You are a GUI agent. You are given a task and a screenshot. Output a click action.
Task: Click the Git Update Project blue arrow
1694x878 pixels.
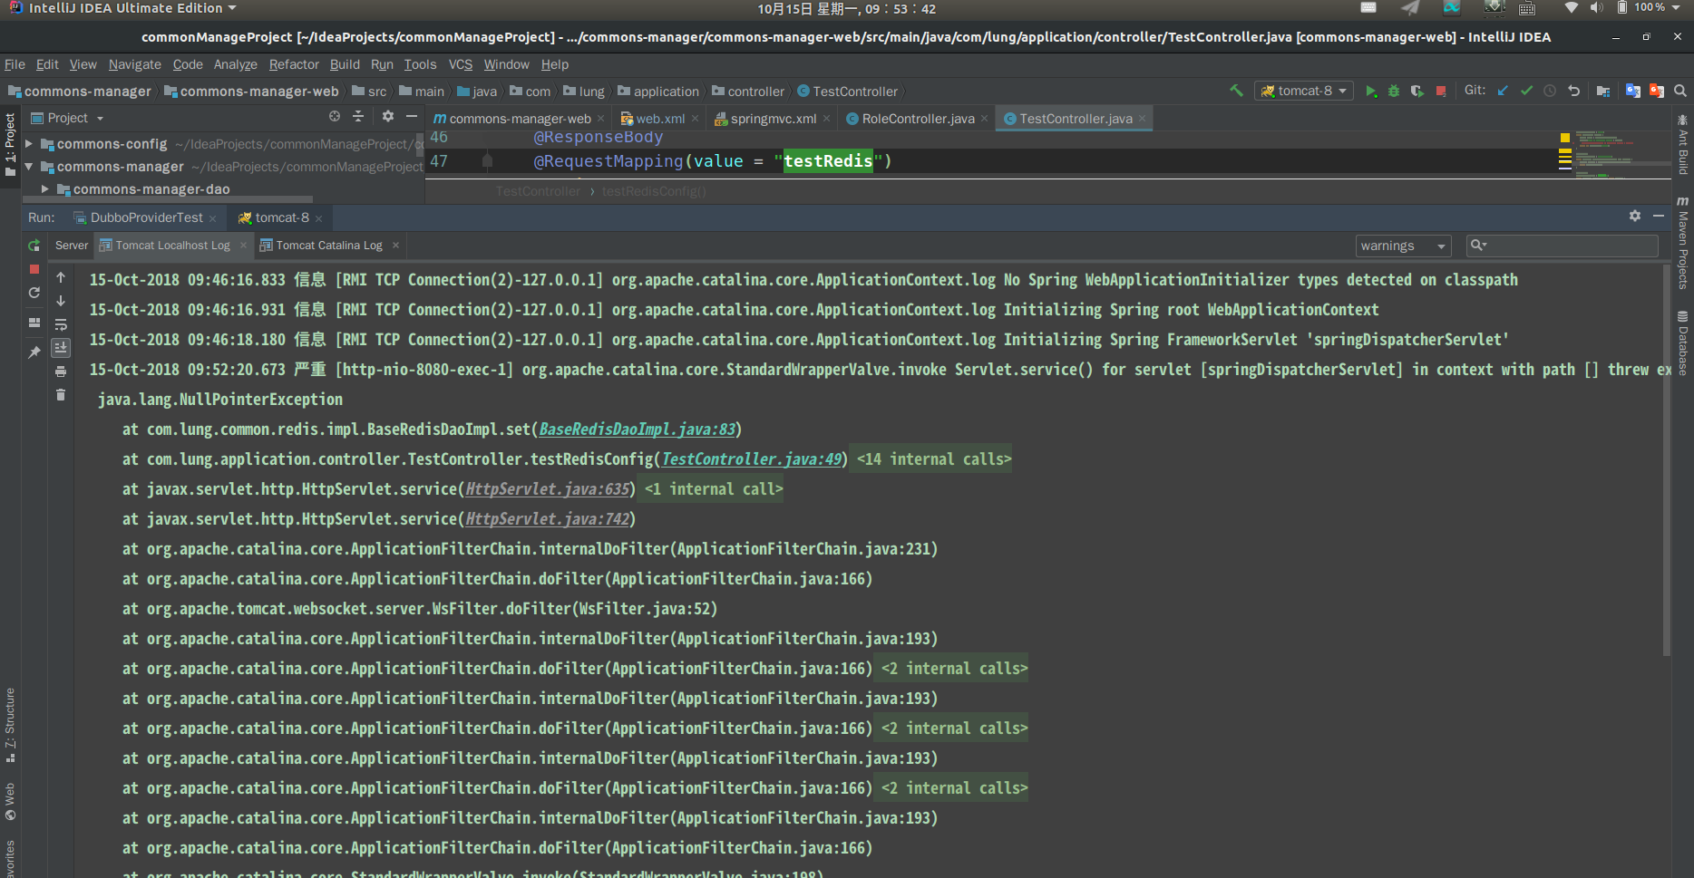tap(1503, 91)
